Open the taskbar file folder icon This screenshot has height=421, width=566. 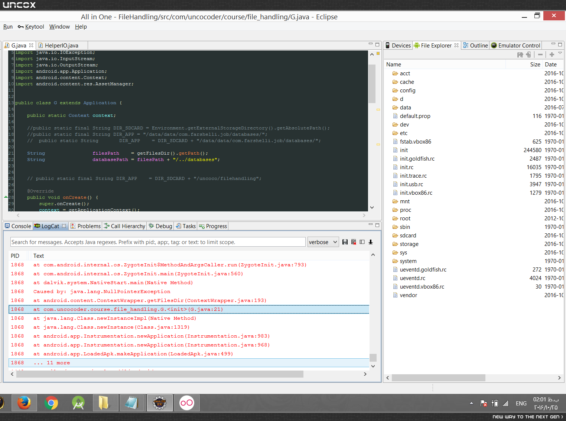click(105, 403)
